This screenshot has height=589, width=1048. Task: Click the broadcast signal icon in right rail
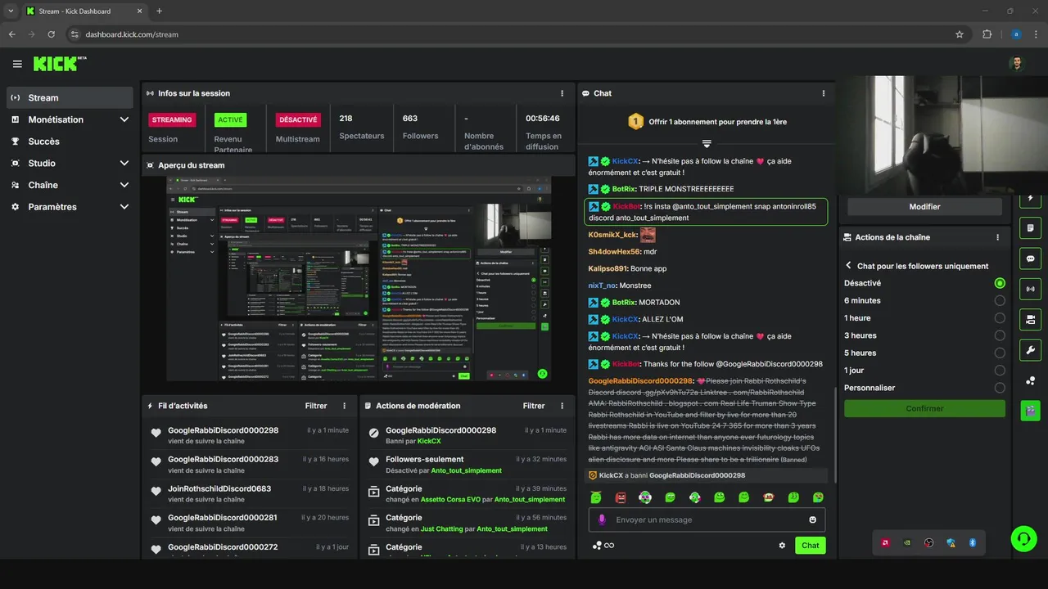coord(1031,289)
